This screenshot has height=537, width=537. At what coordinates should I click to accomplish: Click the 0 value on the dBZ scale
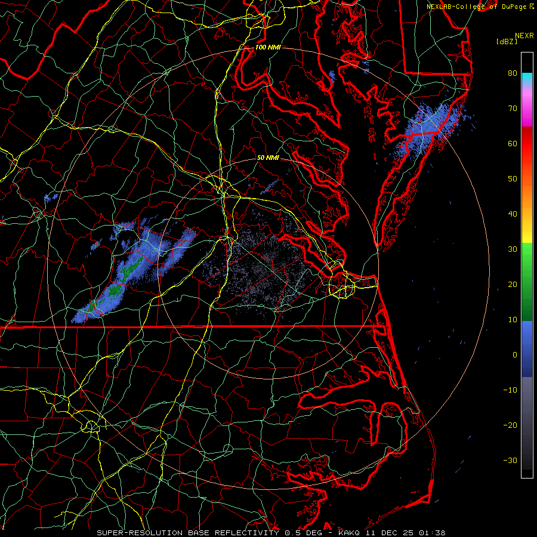(515, 355)
